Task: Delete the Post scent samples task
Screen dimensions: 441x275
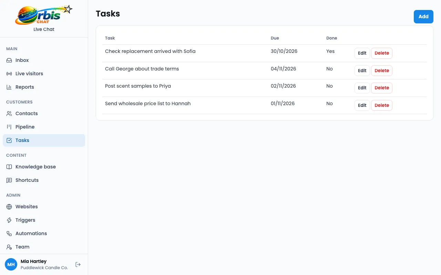Action: (x=382, y=88)
